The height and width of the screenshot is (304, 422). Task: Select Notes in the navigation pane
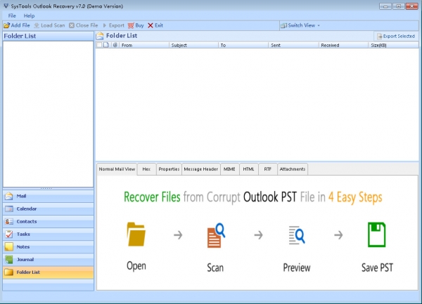point(49,247)
